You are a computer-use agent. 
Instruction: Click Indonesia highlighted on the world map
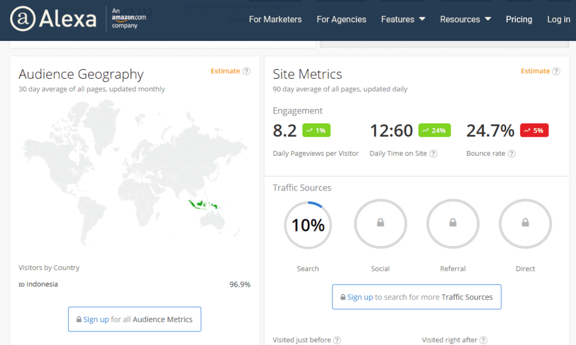pyautogui.click(x=202, y=205)
